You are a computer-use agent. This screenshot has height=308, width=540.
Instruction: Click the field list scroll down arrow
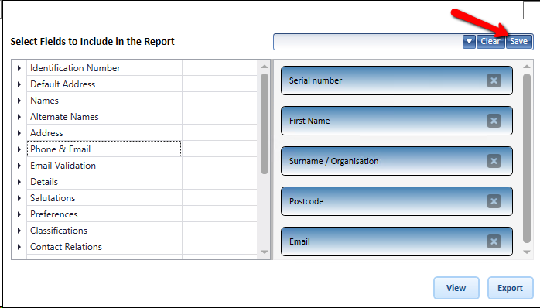[x=265, y=252]
